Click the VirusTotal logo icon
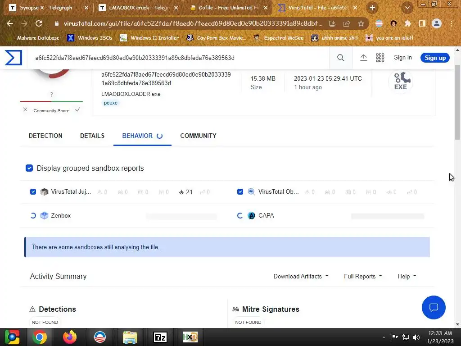The height and width of the screenshot is (346, 461). pos(14,57)
